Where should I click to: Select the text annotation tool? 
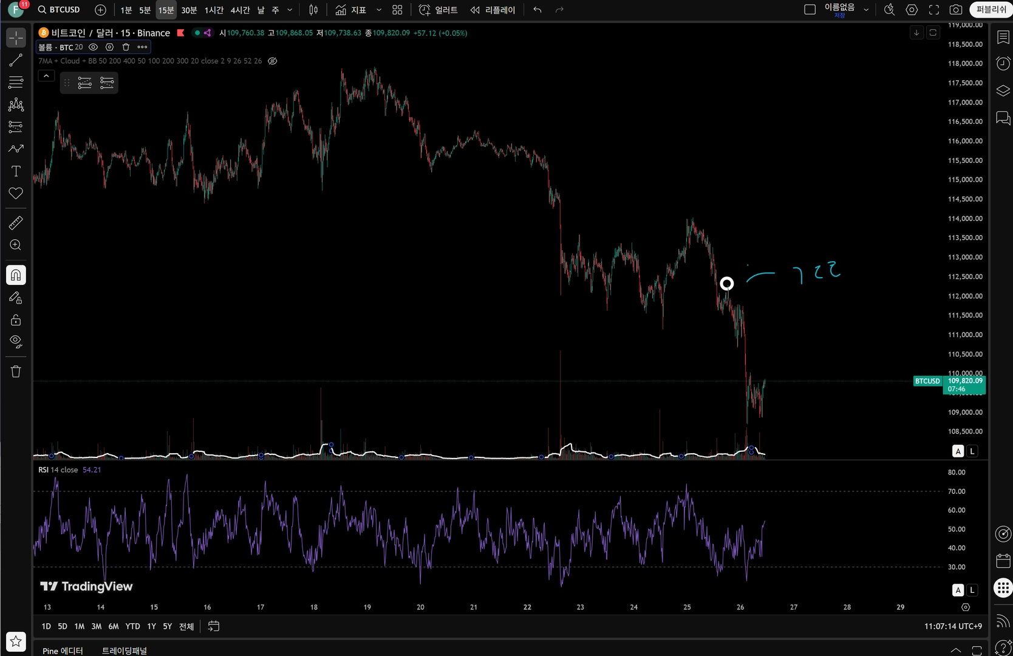coord(16,171)
